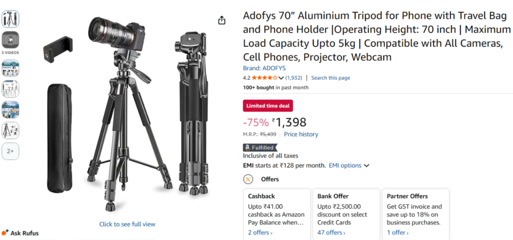Expand the rating breakdown chevron
Viewport: 513px width, 240px height.
(x=281, y=78)
